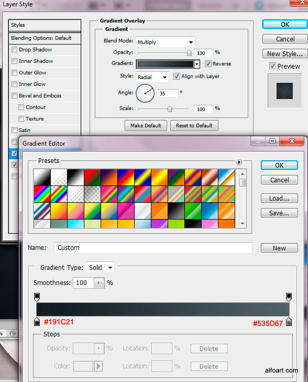Select the right opacity stop above gradient bar
This screenshot has width=308, height=382.
click(x=289, y=297)
